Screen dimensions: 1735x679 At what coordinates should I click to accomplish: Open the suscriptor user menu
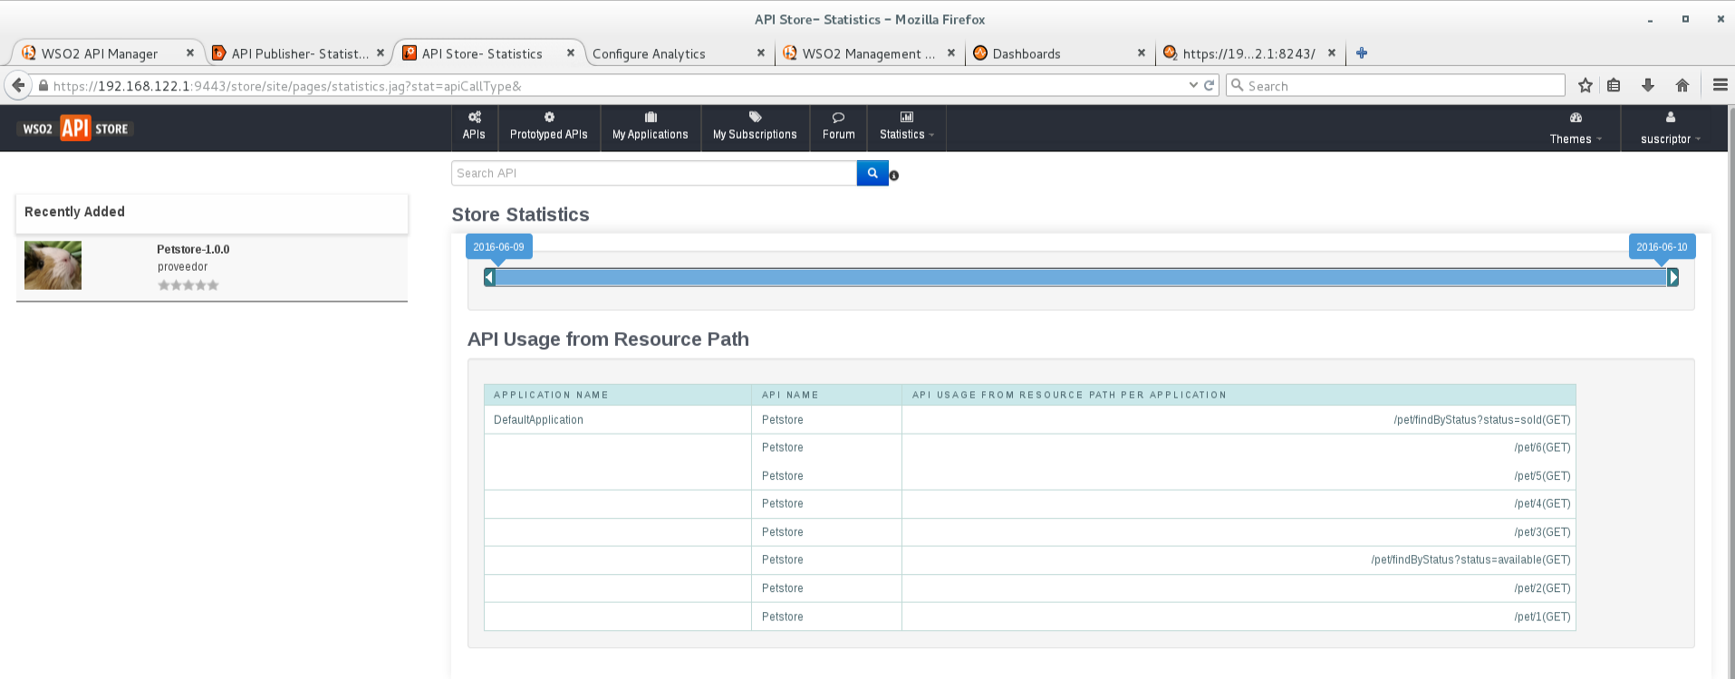coord(1671,129)
